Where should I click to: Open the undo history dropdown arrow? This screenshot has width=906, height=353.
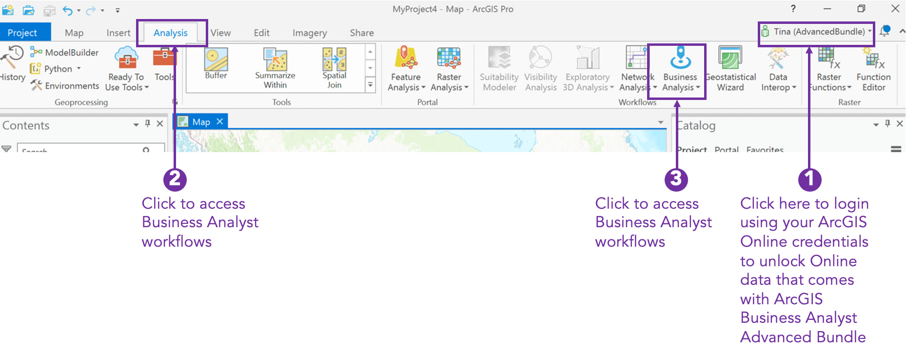click(x=79, y=10)
